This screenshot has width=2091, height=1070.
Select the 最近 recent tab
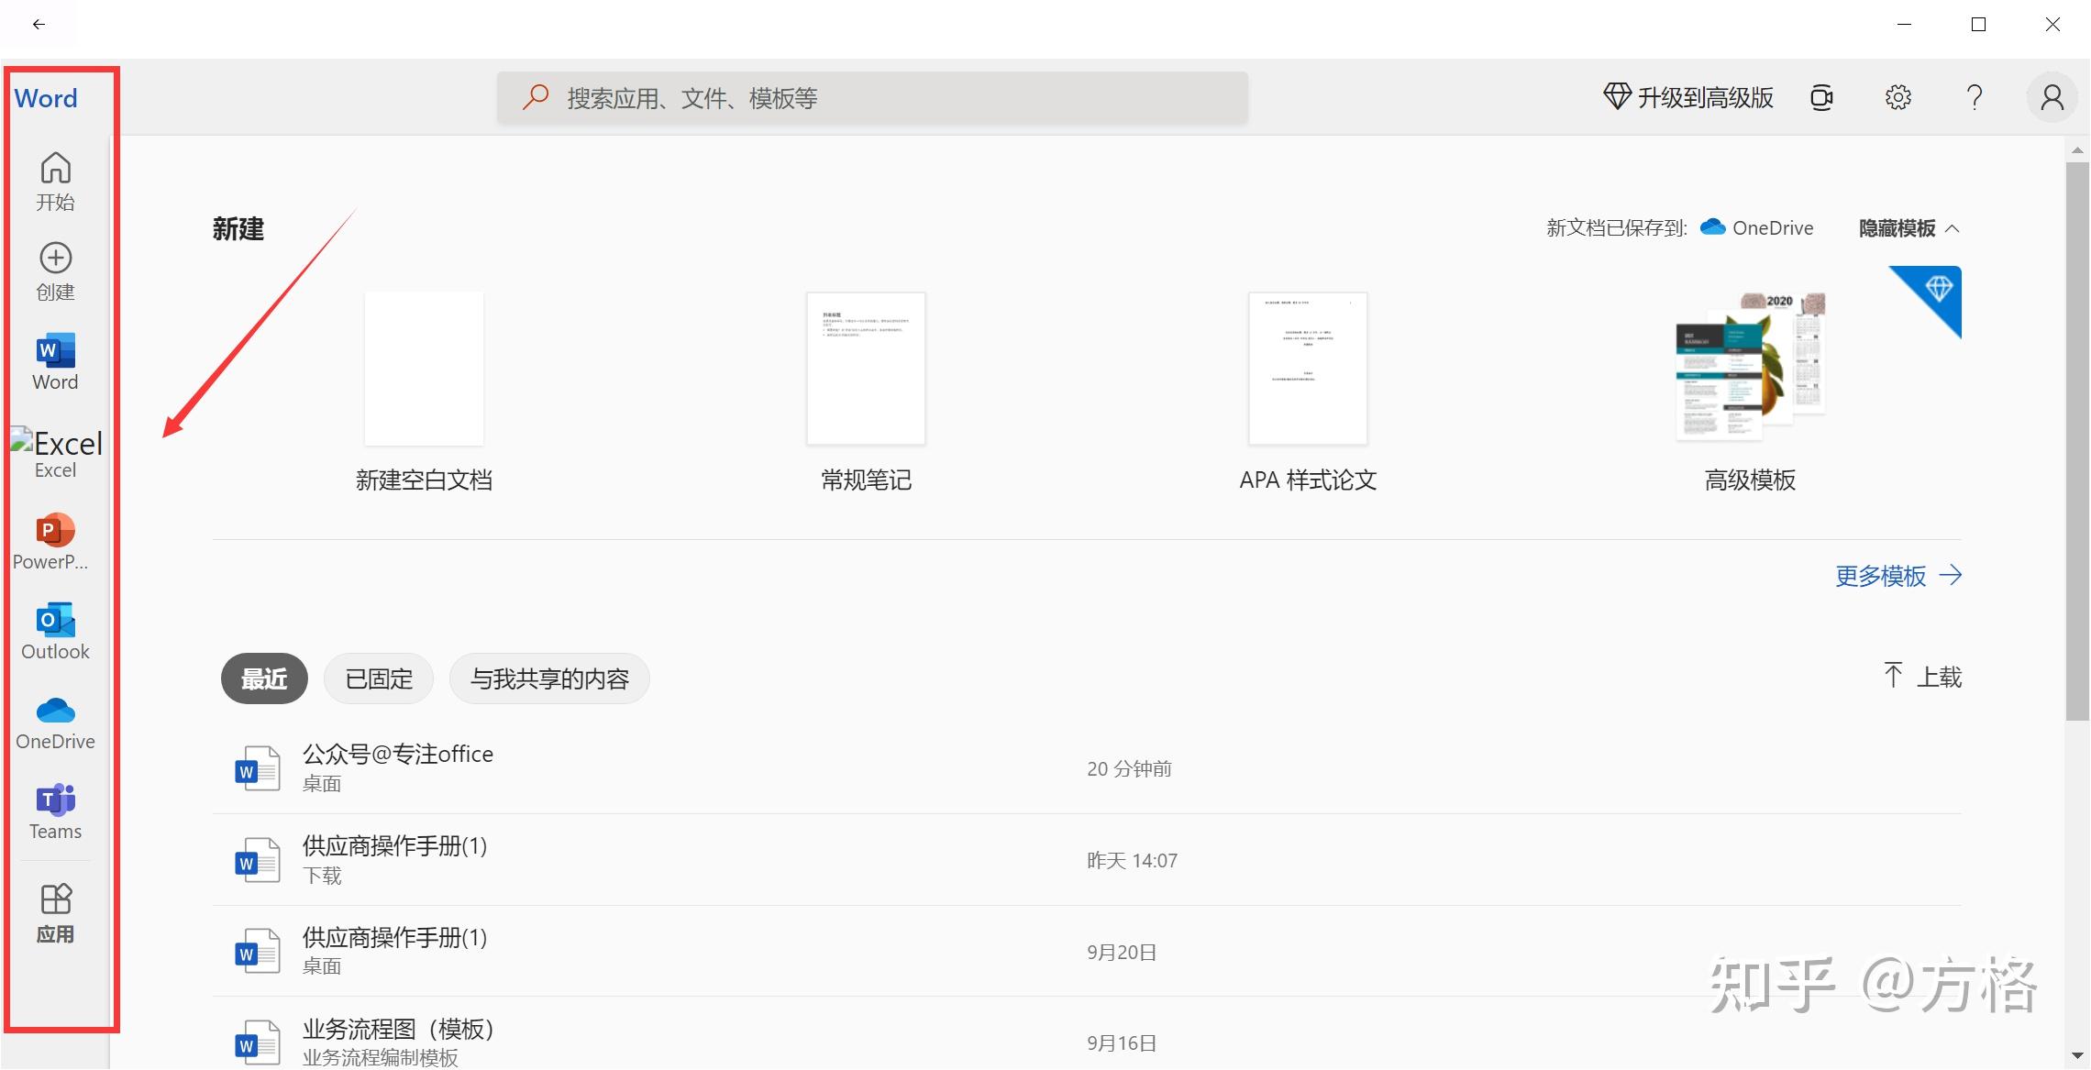[x=264, y=679]
